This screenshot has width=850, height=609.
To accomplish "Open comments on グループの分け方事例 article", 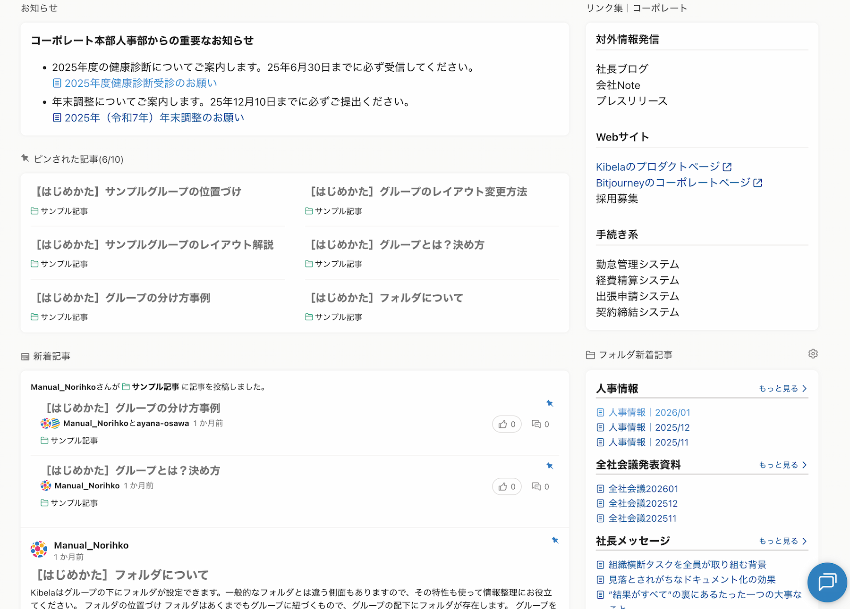I will pyautogui.click(x=537, y=424).
